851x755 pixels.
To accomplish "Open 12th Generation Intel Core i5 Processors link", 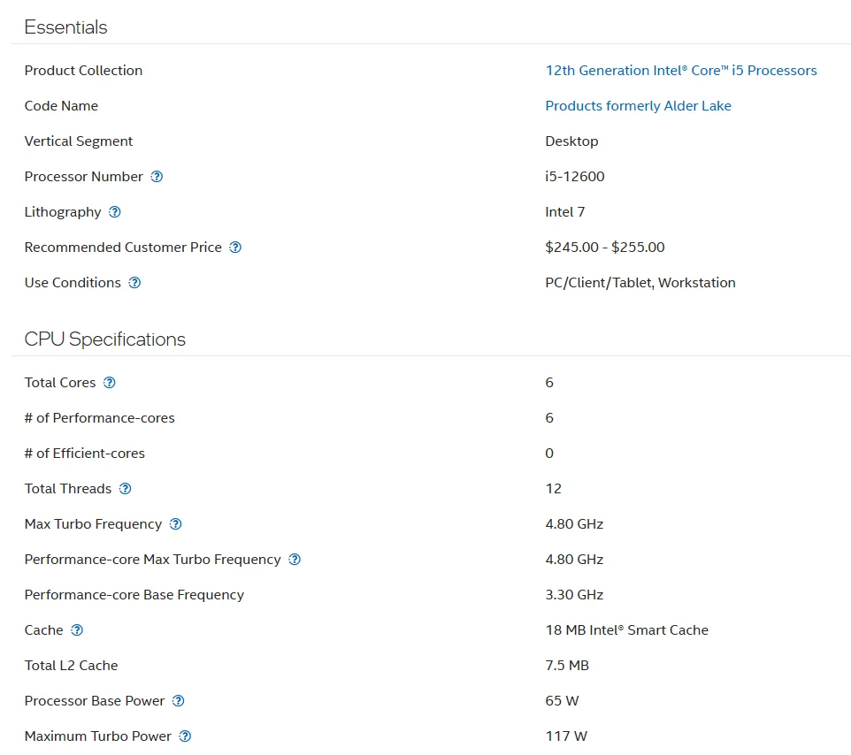I will 680,71.
